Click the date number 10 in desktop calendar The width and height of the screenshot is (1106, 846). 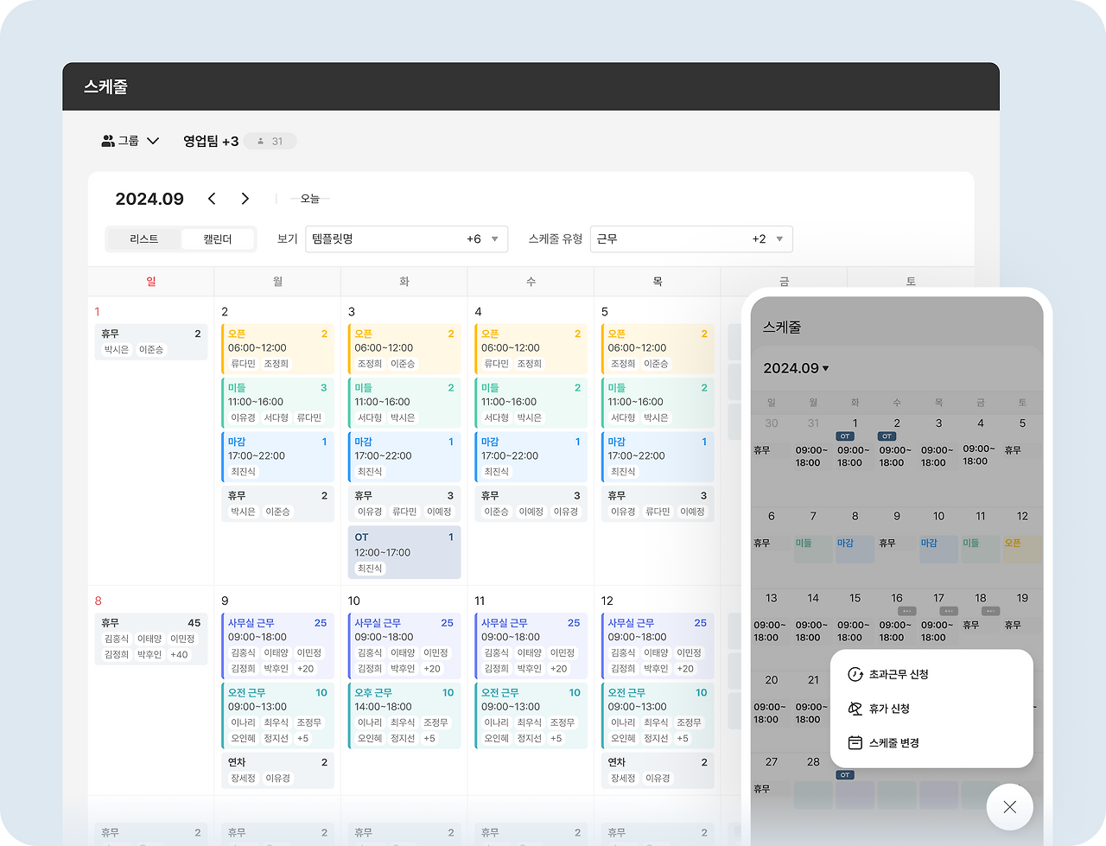pos(354,601)
